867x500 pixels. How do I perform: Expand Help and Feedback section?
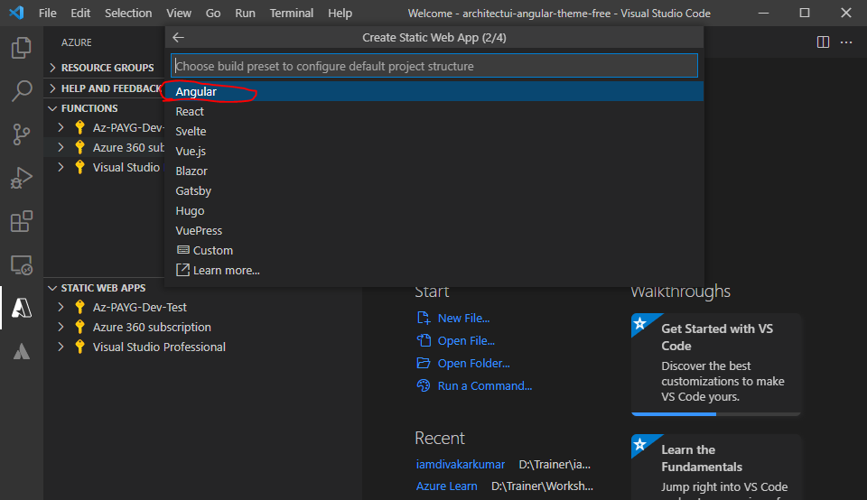(x=52, y=88)
